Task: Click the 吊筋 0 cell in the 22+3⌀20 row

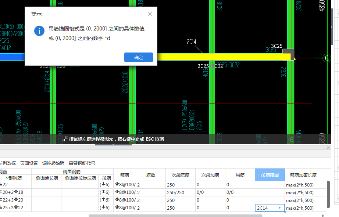Action: (x=240, y=200)
